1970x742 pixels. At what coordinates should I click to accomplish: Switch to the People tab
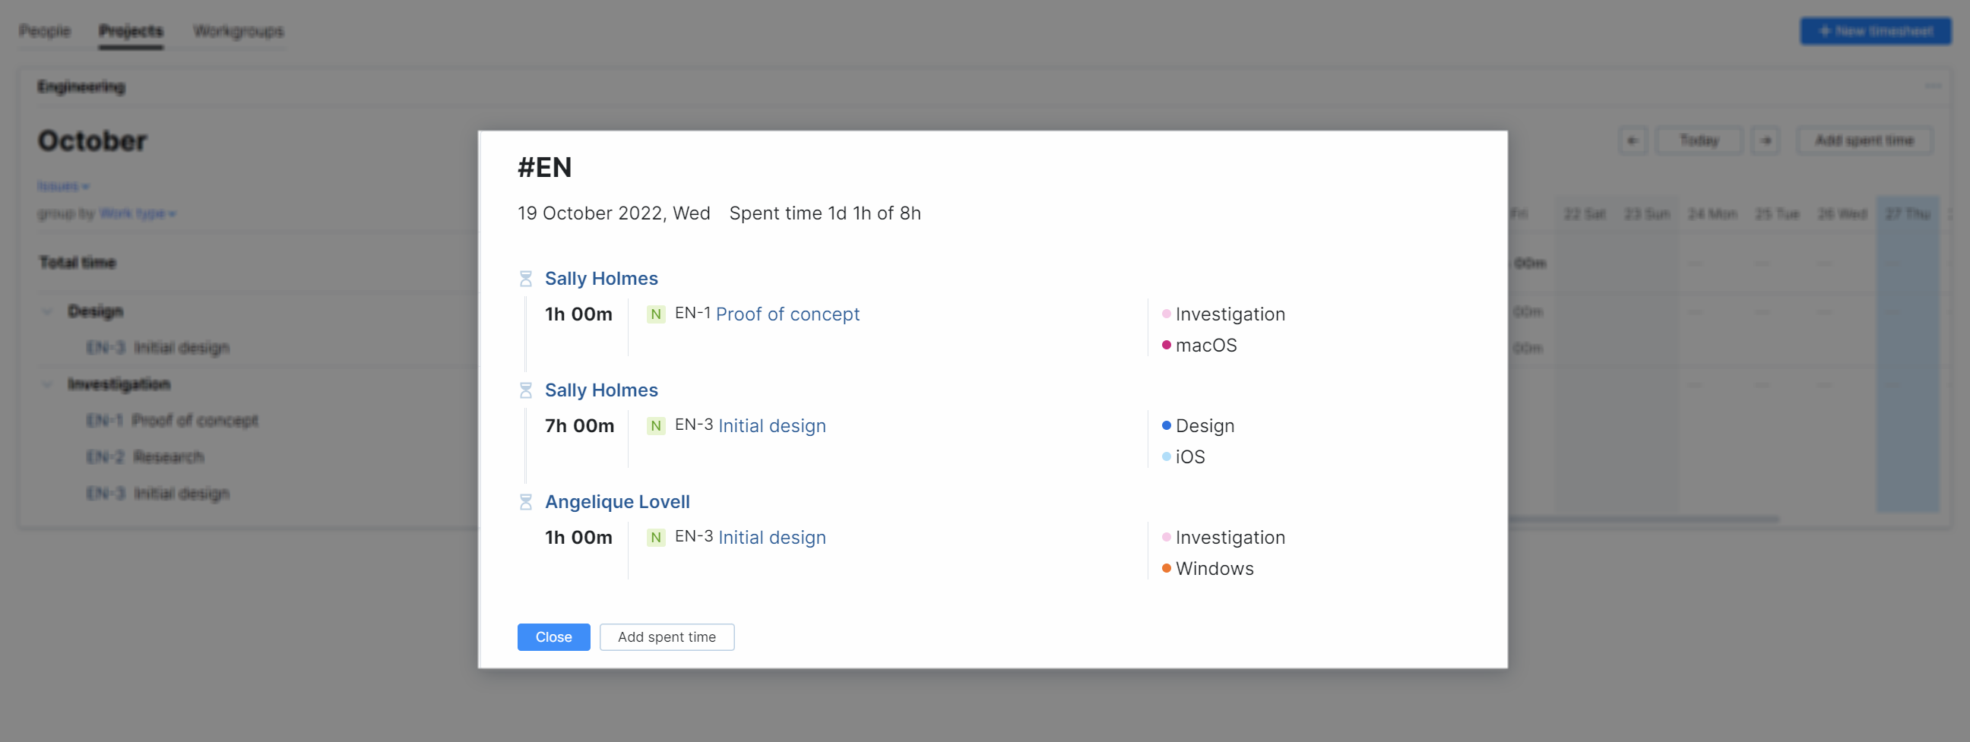pos(44,31)
